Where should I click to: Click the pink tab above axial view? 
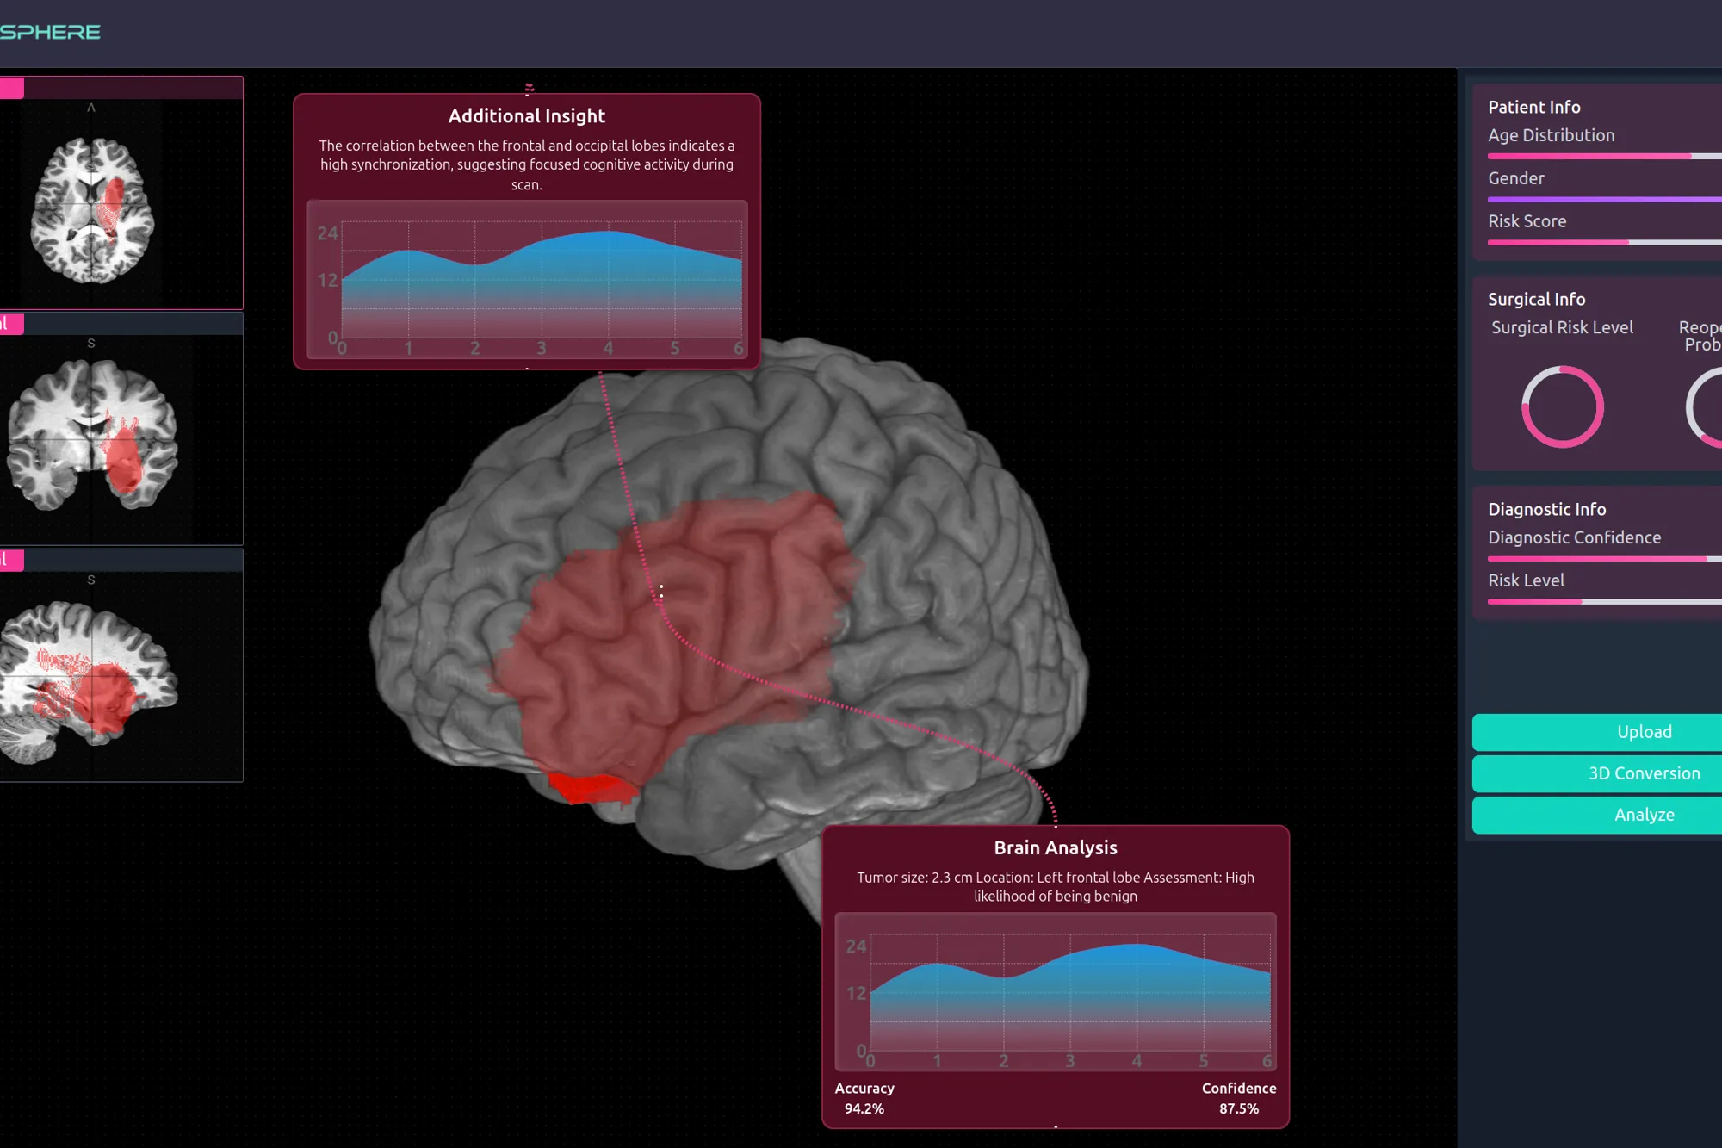coord(12,88)
